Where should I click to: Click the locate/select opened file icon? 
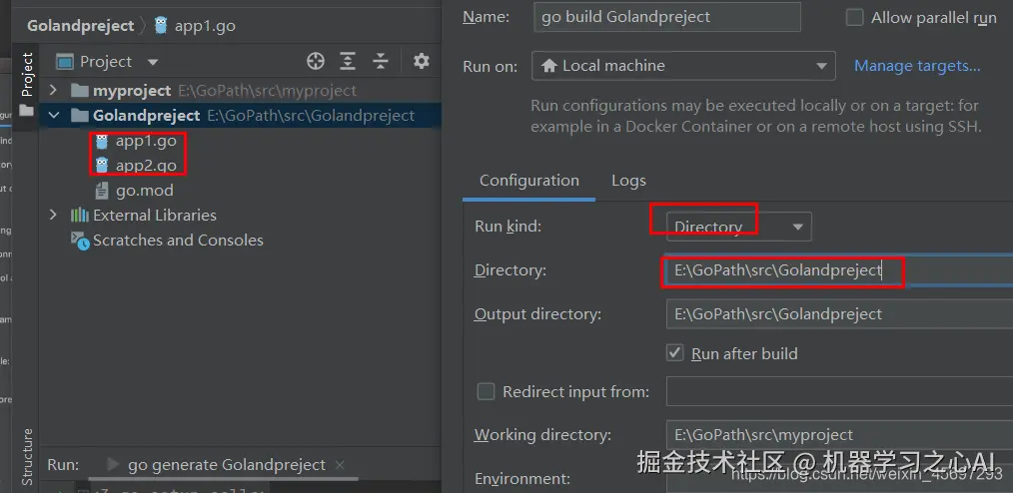click(316, 62)
